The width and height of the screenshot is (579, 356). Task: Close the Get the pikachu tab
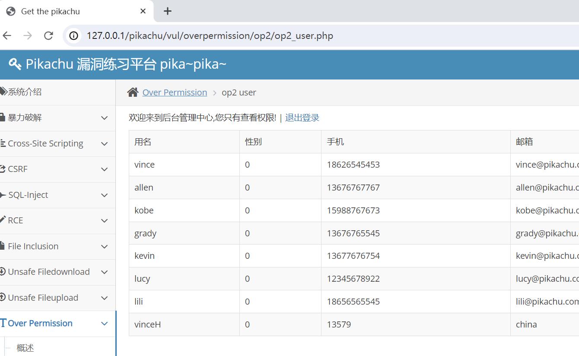[143, 11]
